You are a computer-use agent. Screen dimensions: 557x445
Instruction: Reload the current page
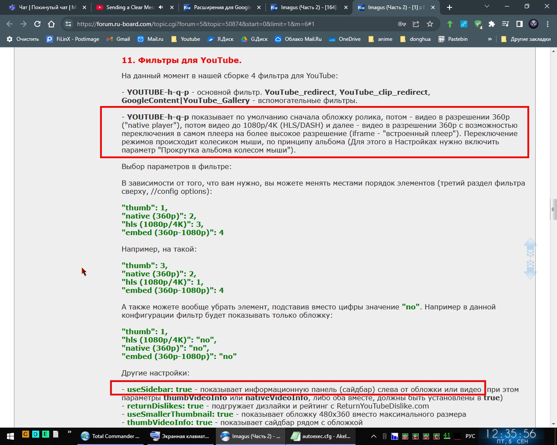tap(37, 24)
